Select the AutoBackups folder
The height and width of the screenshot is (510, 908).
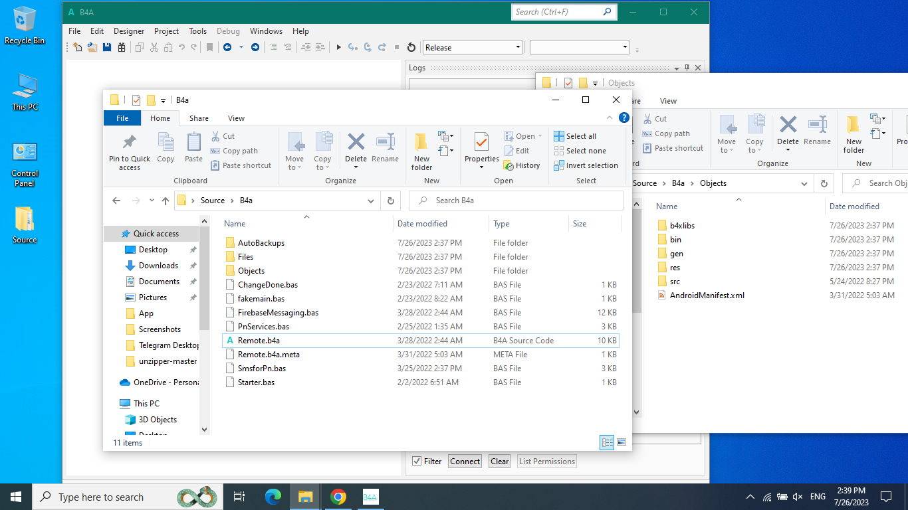point(421,243)
